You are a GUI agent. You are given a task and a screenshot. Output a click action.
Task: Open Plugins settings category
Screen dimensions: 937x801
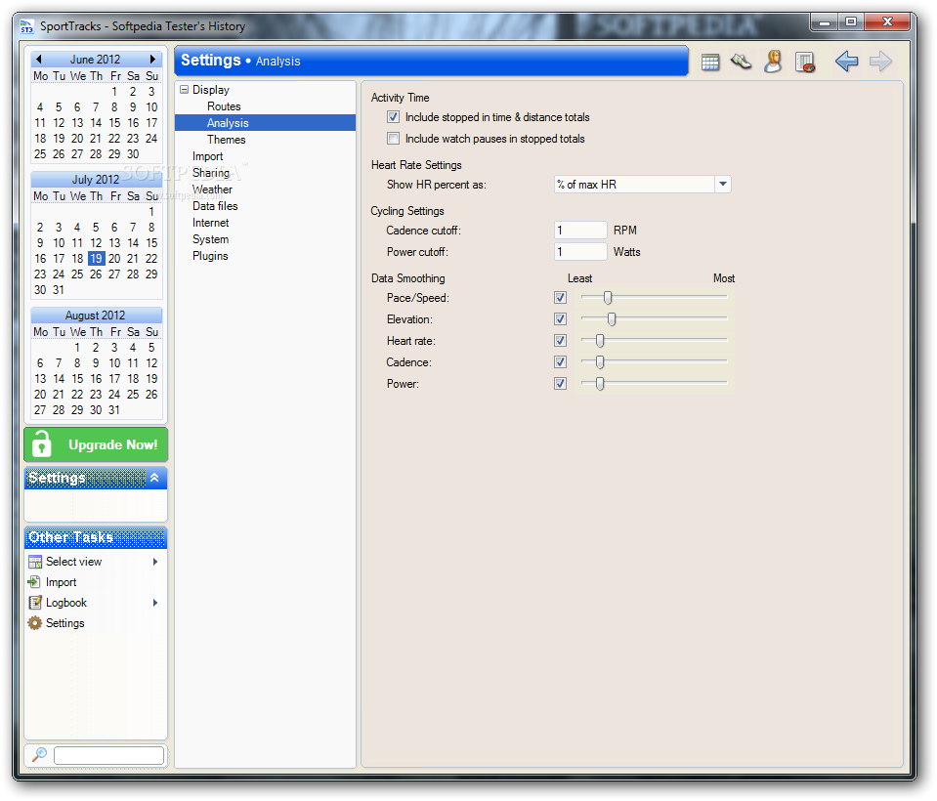[210, 256]
